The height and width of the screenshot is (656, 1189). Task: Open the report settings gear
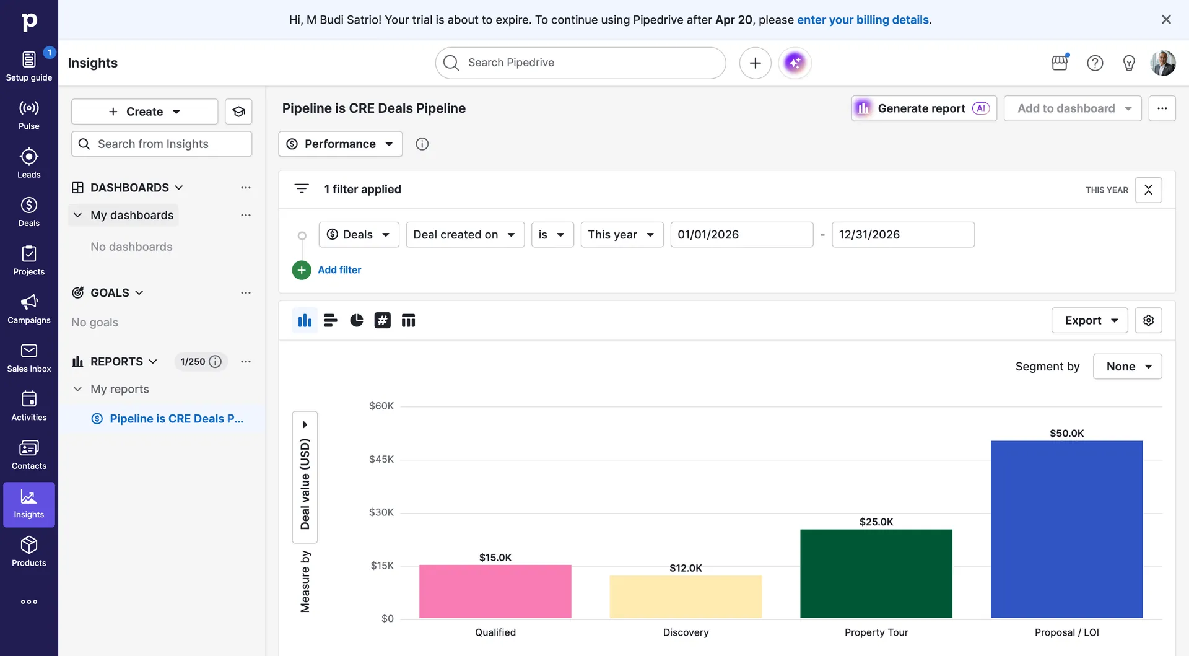tap(1148, 320)
